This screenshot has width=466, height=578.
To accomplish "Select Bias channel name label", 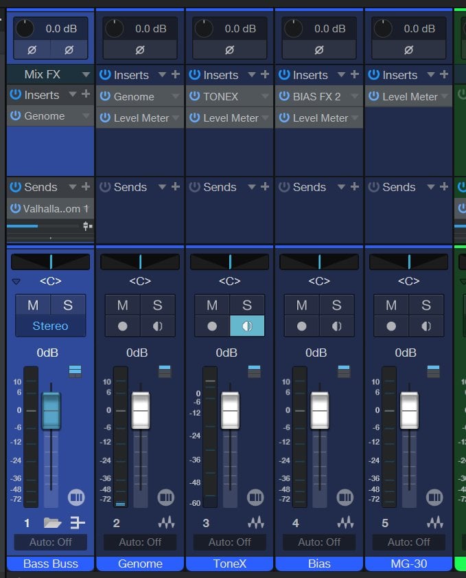I will (319, 564).
